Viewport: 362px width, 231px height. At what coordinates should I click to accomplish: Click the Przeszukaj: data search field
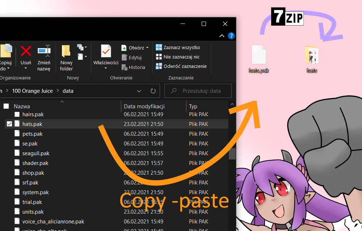pos(198,91)
